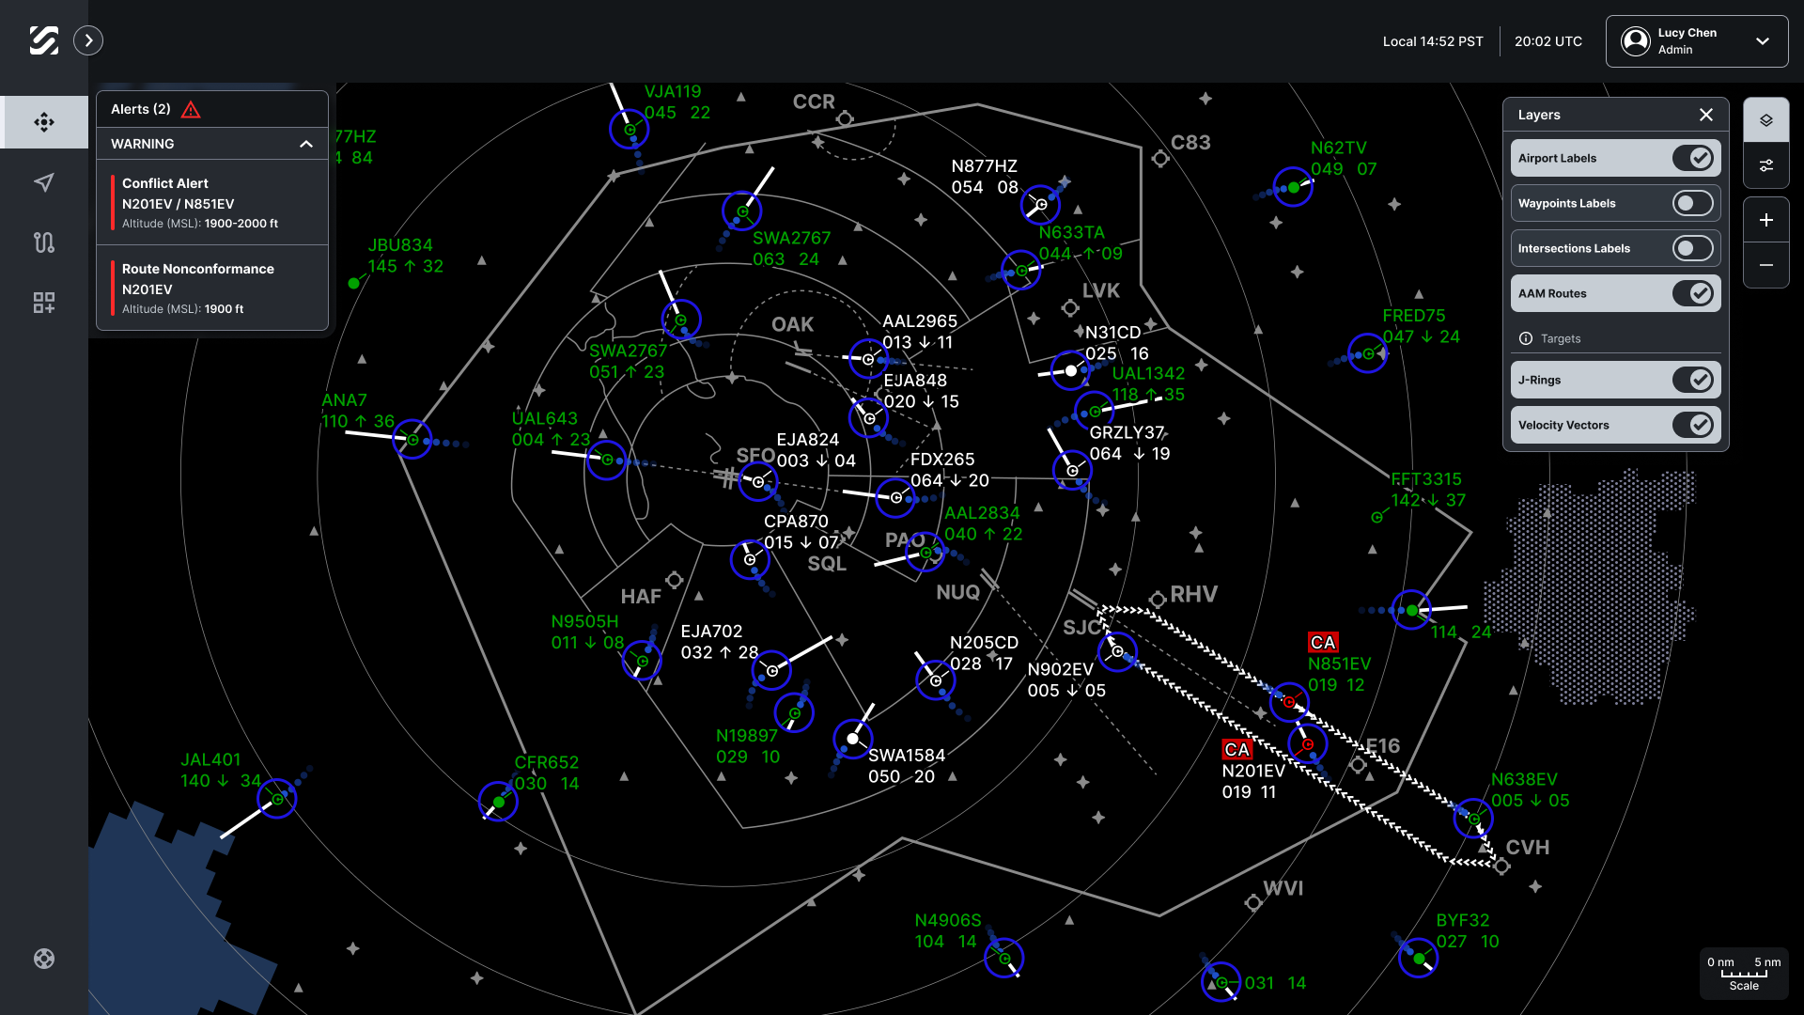Toggle off J-Rings layer
Image resolution: width=1804 pixels, height=1015 pixels.
click(x=1693, y=380)
